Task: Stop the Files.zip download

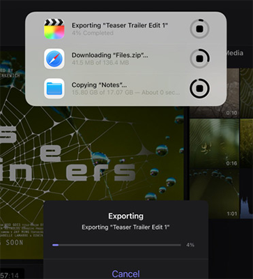Action: [x=200, y=59]
